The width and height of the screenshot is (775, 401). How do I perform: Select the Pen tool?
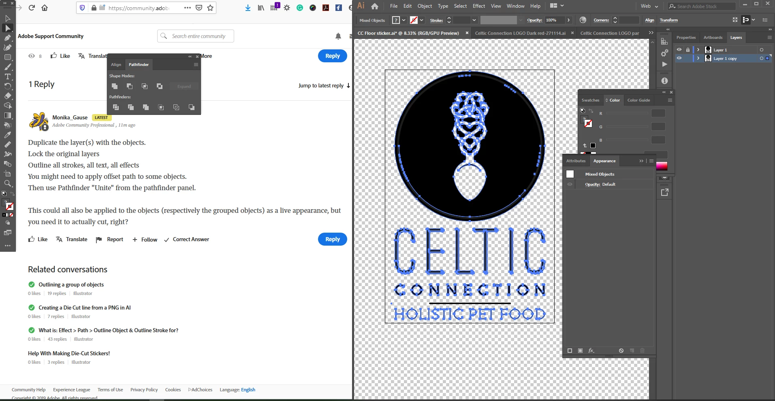point(8,38)
